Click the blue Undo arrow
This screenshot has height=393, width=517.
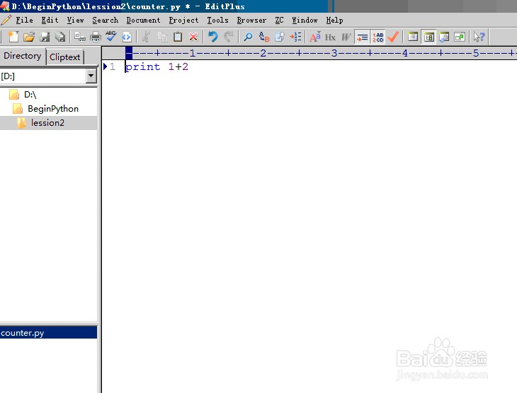point(213,37)
